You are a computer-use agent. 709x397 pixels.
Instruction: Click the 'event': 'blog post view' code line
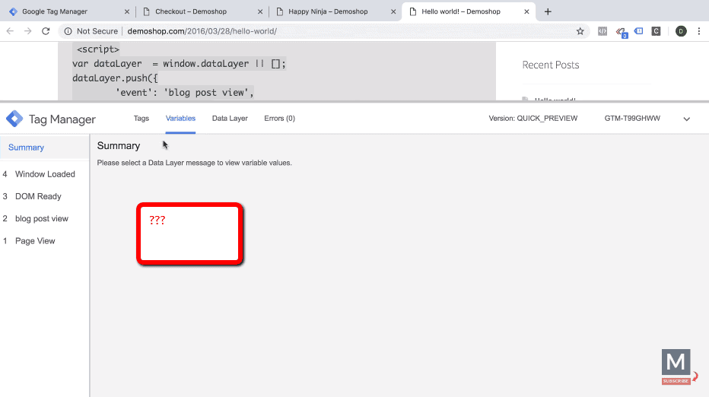[185, 93]
